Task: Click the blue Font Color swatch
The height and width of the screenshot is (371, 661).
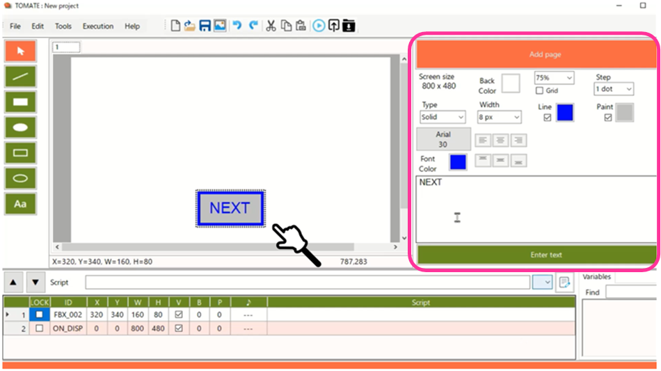Action: pyautogui.click(x=458, y=162)
